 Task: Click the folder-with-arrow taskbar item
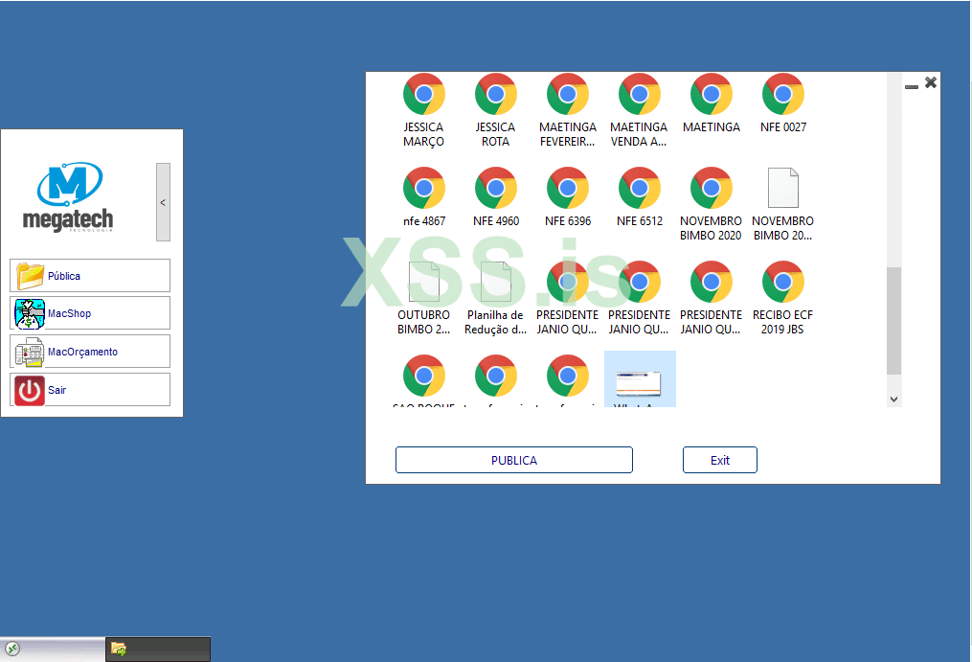point(158,649)
